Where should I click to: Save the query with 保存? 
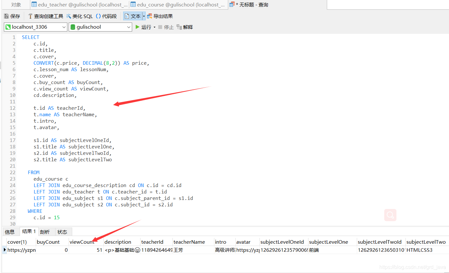click(12, 16)
